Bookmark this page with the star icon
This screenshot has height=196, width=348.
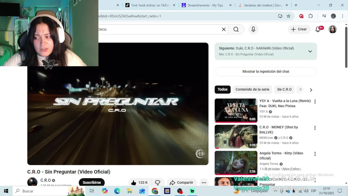pos(288,16)
